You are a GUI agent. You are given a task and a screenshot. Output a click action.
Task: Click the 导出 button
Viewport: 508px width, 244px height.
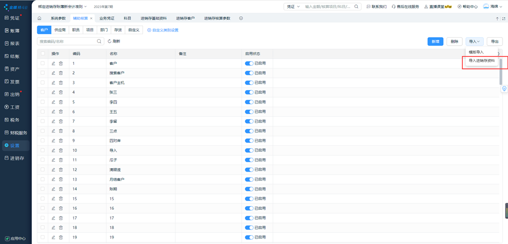pyautogui.click(x=495, y=42)
